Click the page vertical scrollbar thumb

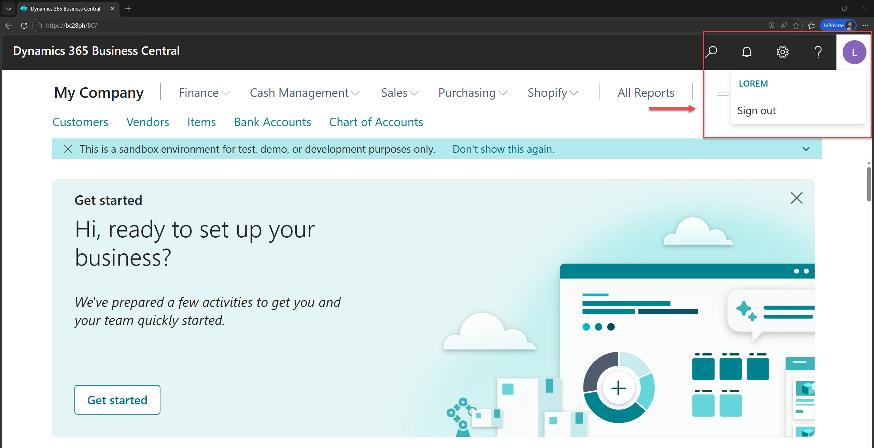tap(869, 184)
